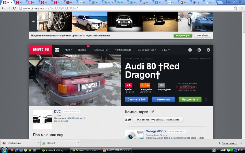Bookmark this page with the address bar star
This screenshot has height=153, width=245.
click(x=236, y=8)
